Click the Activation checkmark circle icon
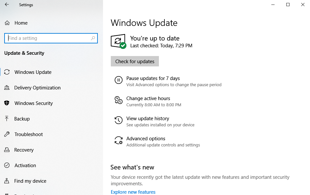The image size is (310, 195). click(7, 165)
